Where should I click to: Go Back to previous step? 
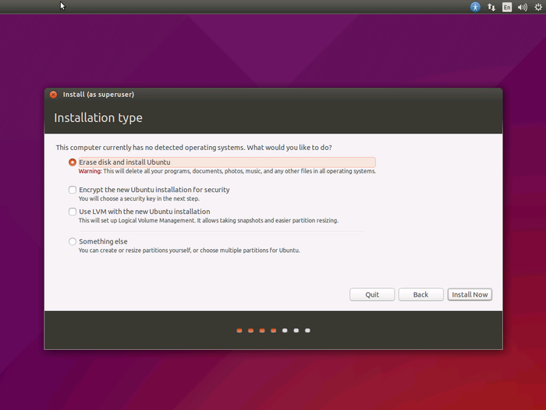click(x=420, y=294)
